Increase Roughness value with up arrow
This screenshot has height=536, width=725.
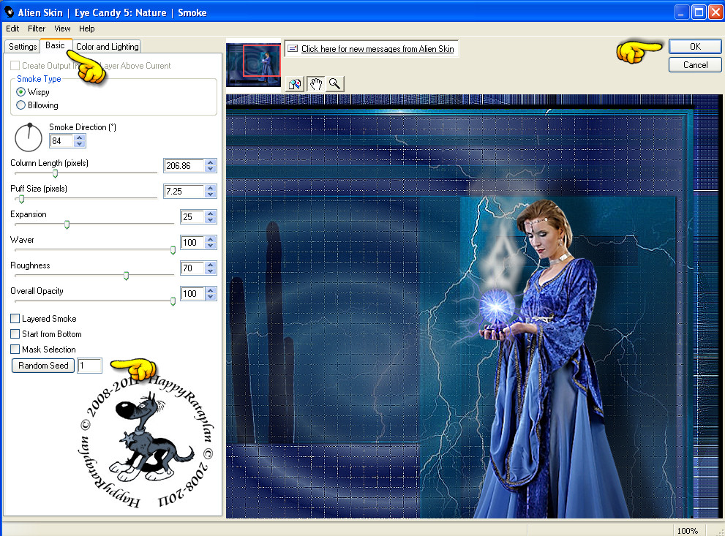click(x=211, y=265)
